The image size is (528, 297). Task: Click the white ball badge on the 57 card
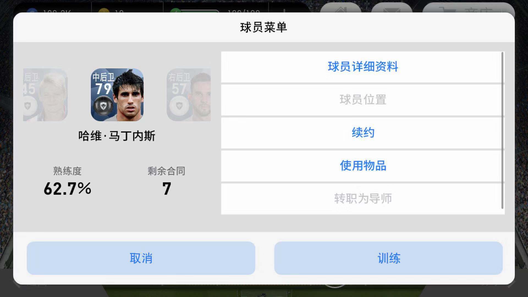pyautogui.click(x=180, y=105)
